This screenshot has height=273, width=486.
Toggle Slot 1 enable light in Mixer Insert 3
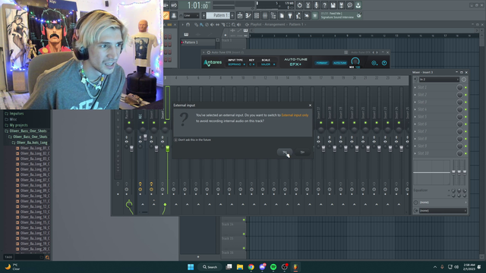click(x=465, y=88)
